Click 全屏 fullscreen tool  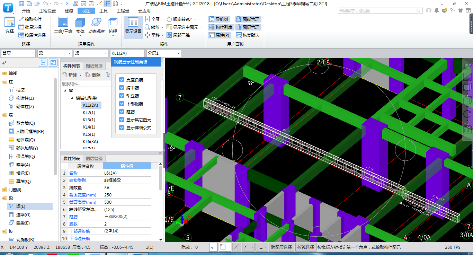coord(152,19)
